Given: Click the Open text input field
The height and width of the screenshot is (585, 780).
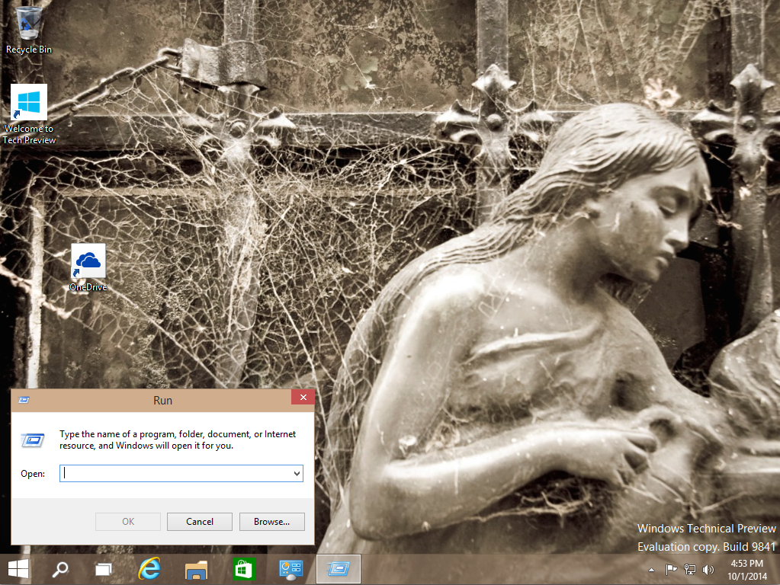Looking at the screenshot, I should 175,474.
